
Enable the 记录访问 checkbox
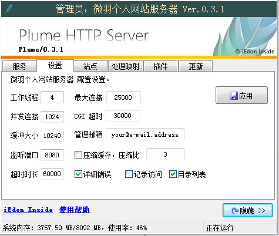tap(129, 174)
